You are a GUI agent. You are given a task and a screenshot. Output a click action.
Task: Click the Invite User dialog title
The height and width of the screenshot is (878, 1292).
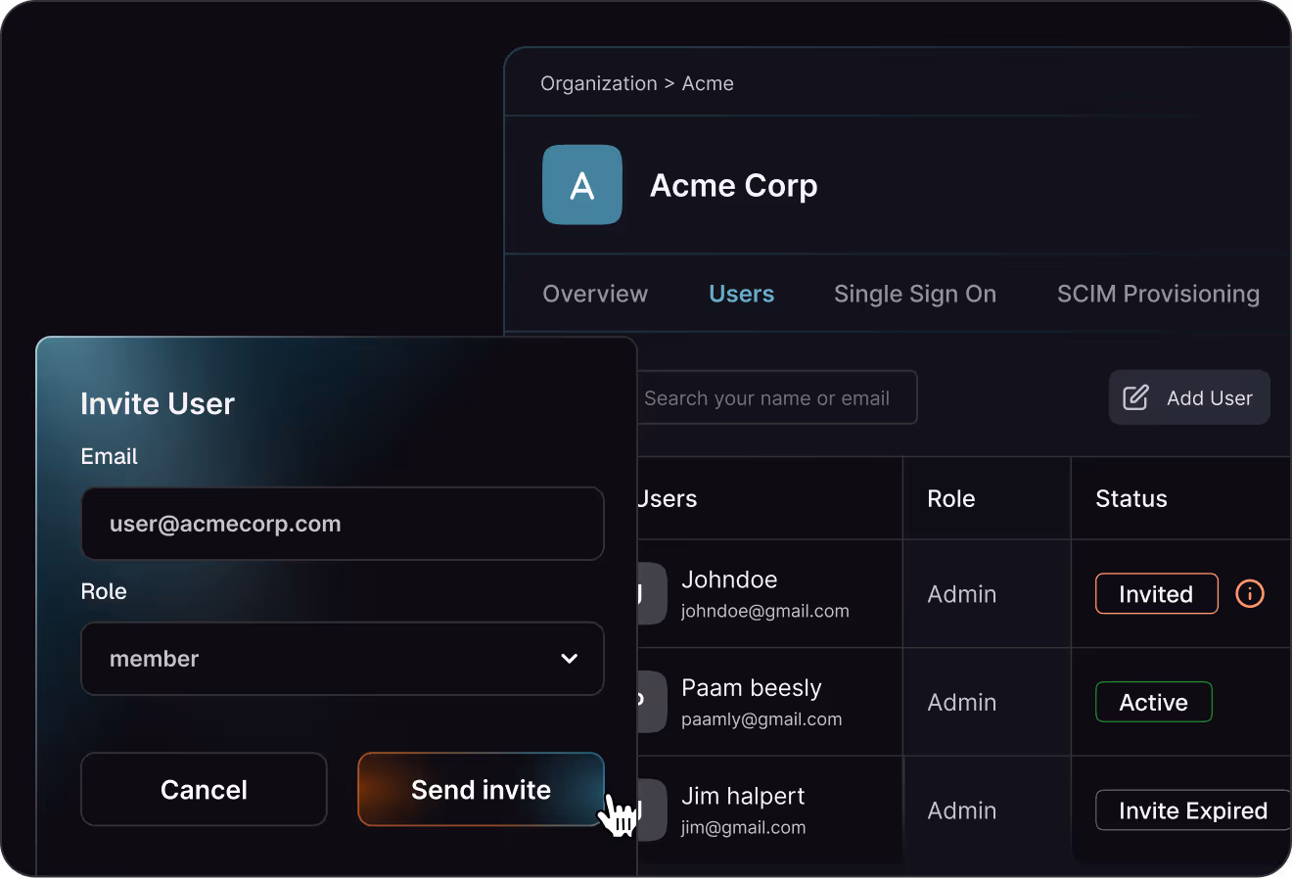[158, 403]
